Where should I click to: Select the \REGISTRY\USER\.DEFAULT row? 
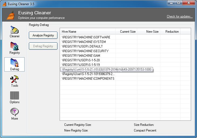[125, 46]
